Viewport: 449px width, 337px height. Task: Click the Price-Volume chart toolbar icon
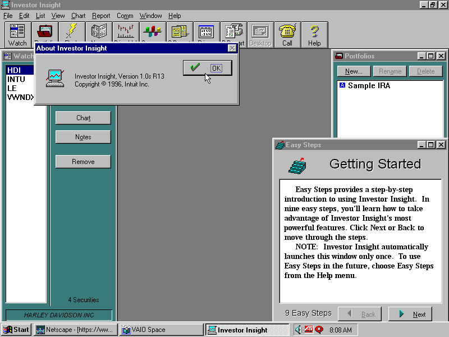125,33
